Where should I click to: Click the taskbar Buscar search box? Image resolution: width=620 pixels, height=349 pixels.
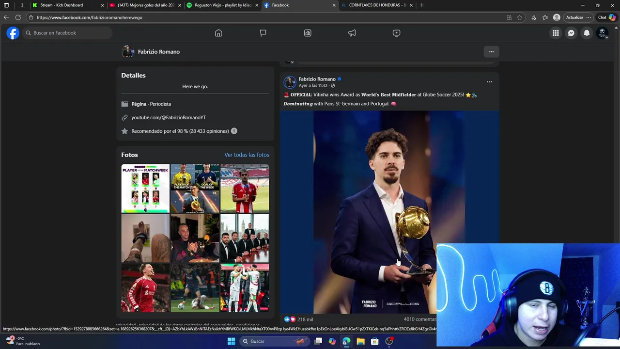click(x=275, y=341)
